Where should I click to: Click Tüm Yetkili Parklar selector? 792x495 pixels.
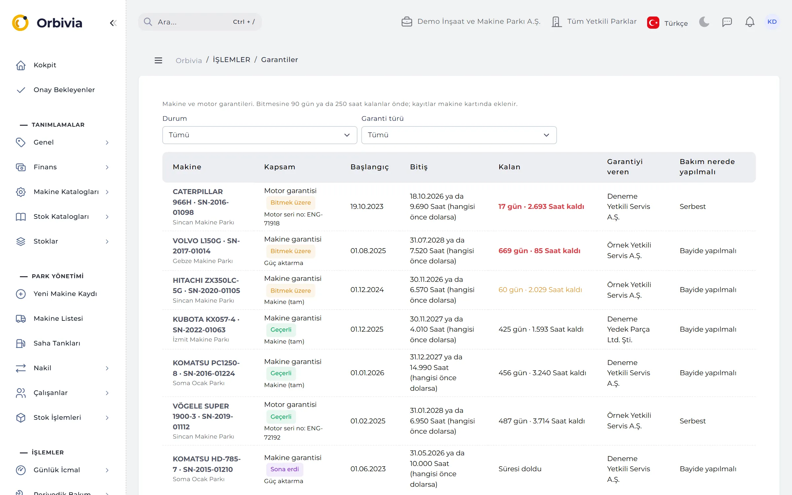(594, 22)
